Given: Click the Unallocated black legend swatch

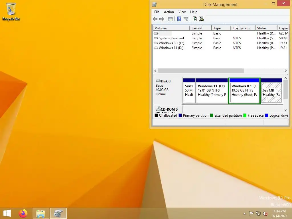Looking at the screenshot, I should [x=156, y=115].
